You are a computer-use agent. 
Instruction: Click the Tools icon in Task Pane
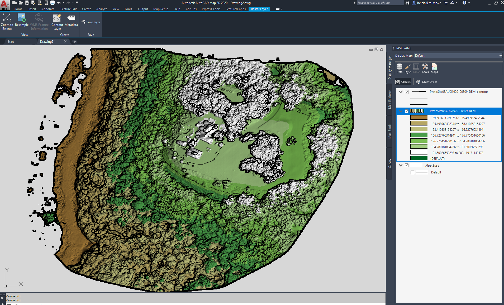tap(425, 68)
